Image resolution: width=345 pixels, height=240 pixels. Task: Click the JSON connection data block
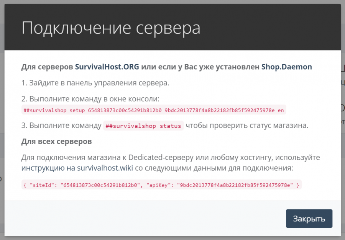point(161,185)
